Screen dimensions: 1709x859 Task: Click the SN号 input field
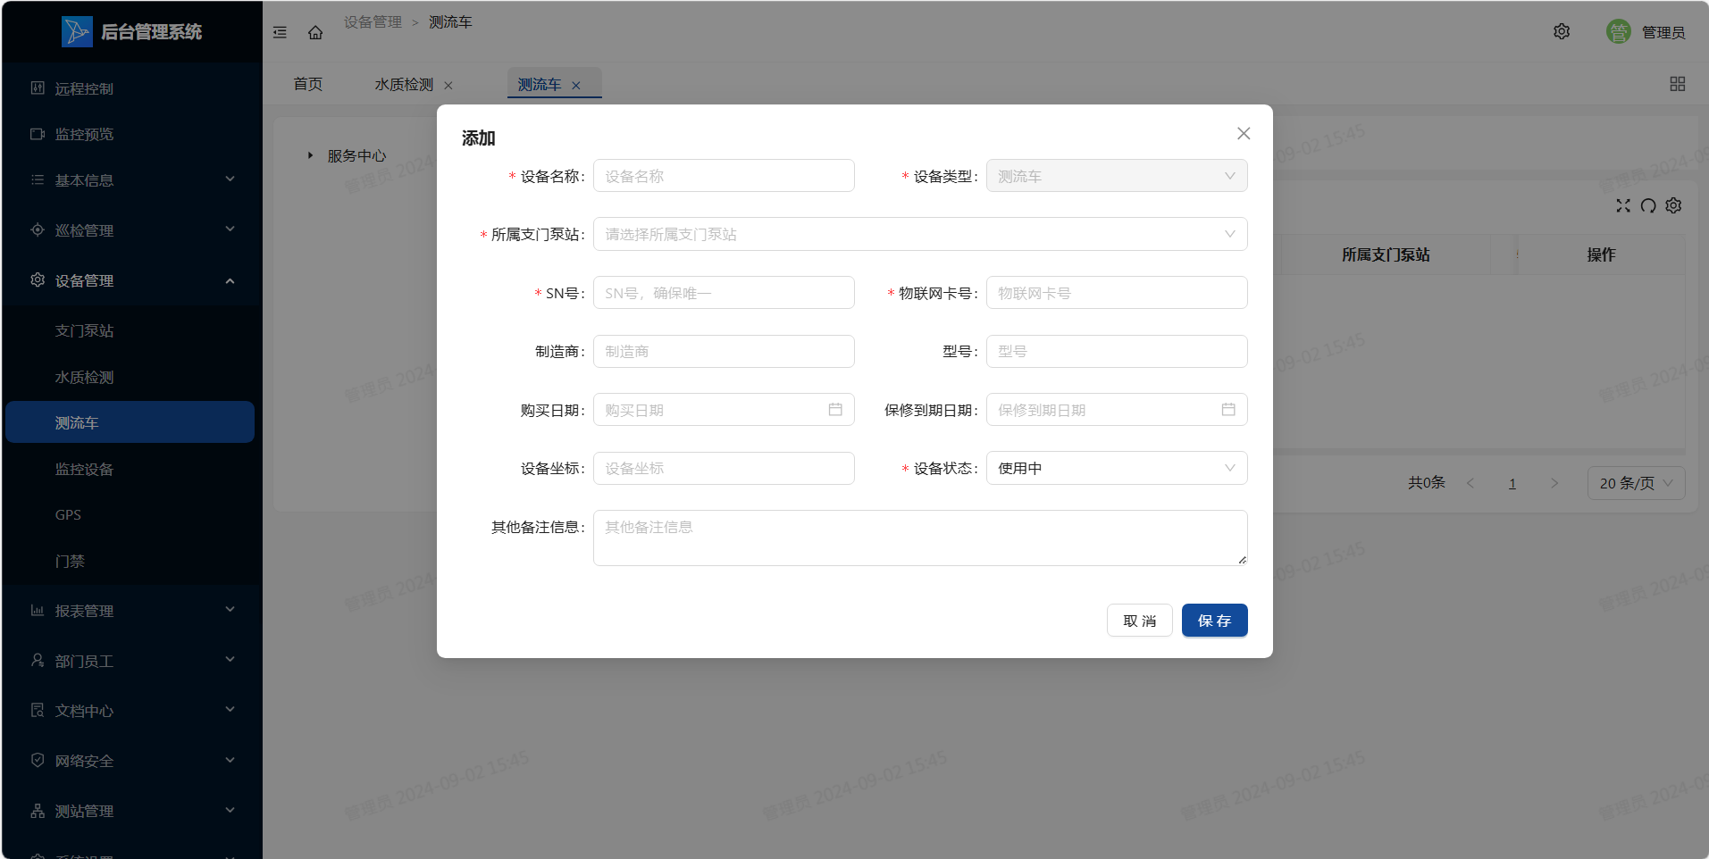tap(724, 293)
